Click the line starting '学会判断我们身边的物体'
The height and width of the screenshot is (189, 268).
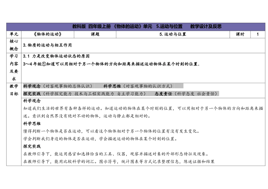tap(100, 139)
